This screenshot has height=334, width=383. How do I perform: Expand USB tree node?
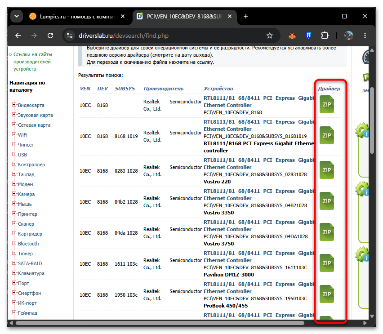14,154
